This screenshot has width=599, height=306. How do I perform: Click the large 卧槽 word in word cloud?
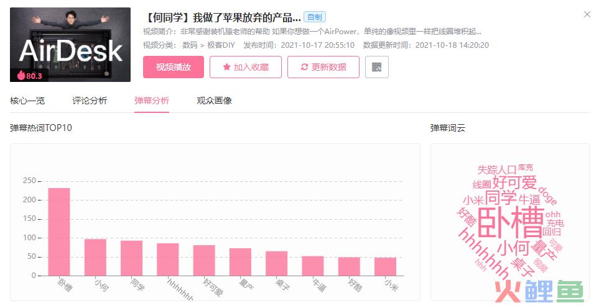(x=511, y=223)
